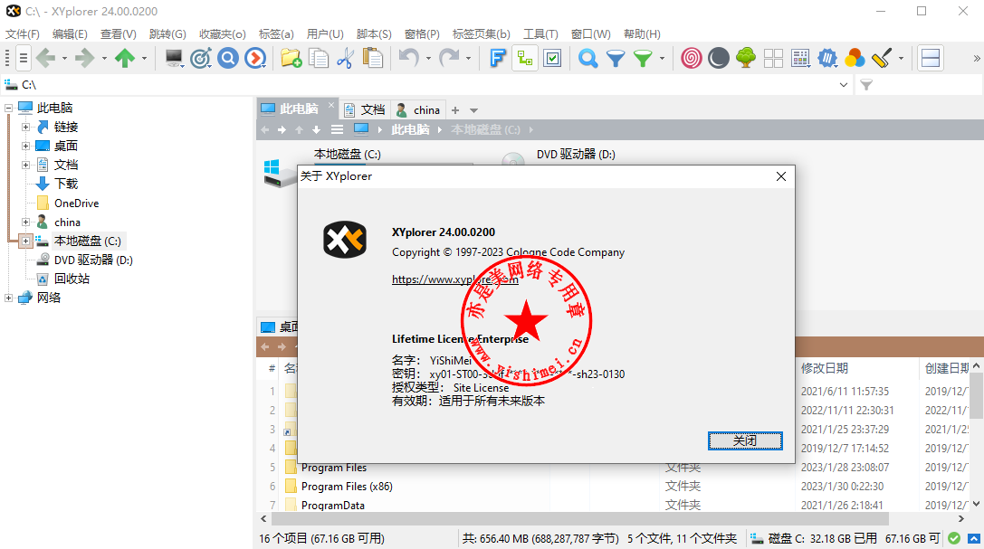Image resolution: width=984 pixels, height=549 pixels.
Task: Toggle the navigation tree panel icon
Action: [x=525, y=58]
